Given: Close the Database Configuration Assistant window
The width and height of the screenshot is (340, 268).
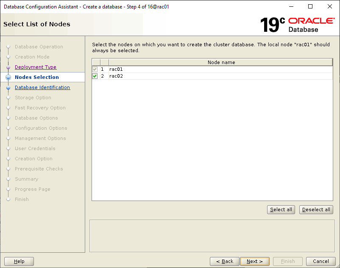Looking at the screenshot, I should tap(330, 6).
